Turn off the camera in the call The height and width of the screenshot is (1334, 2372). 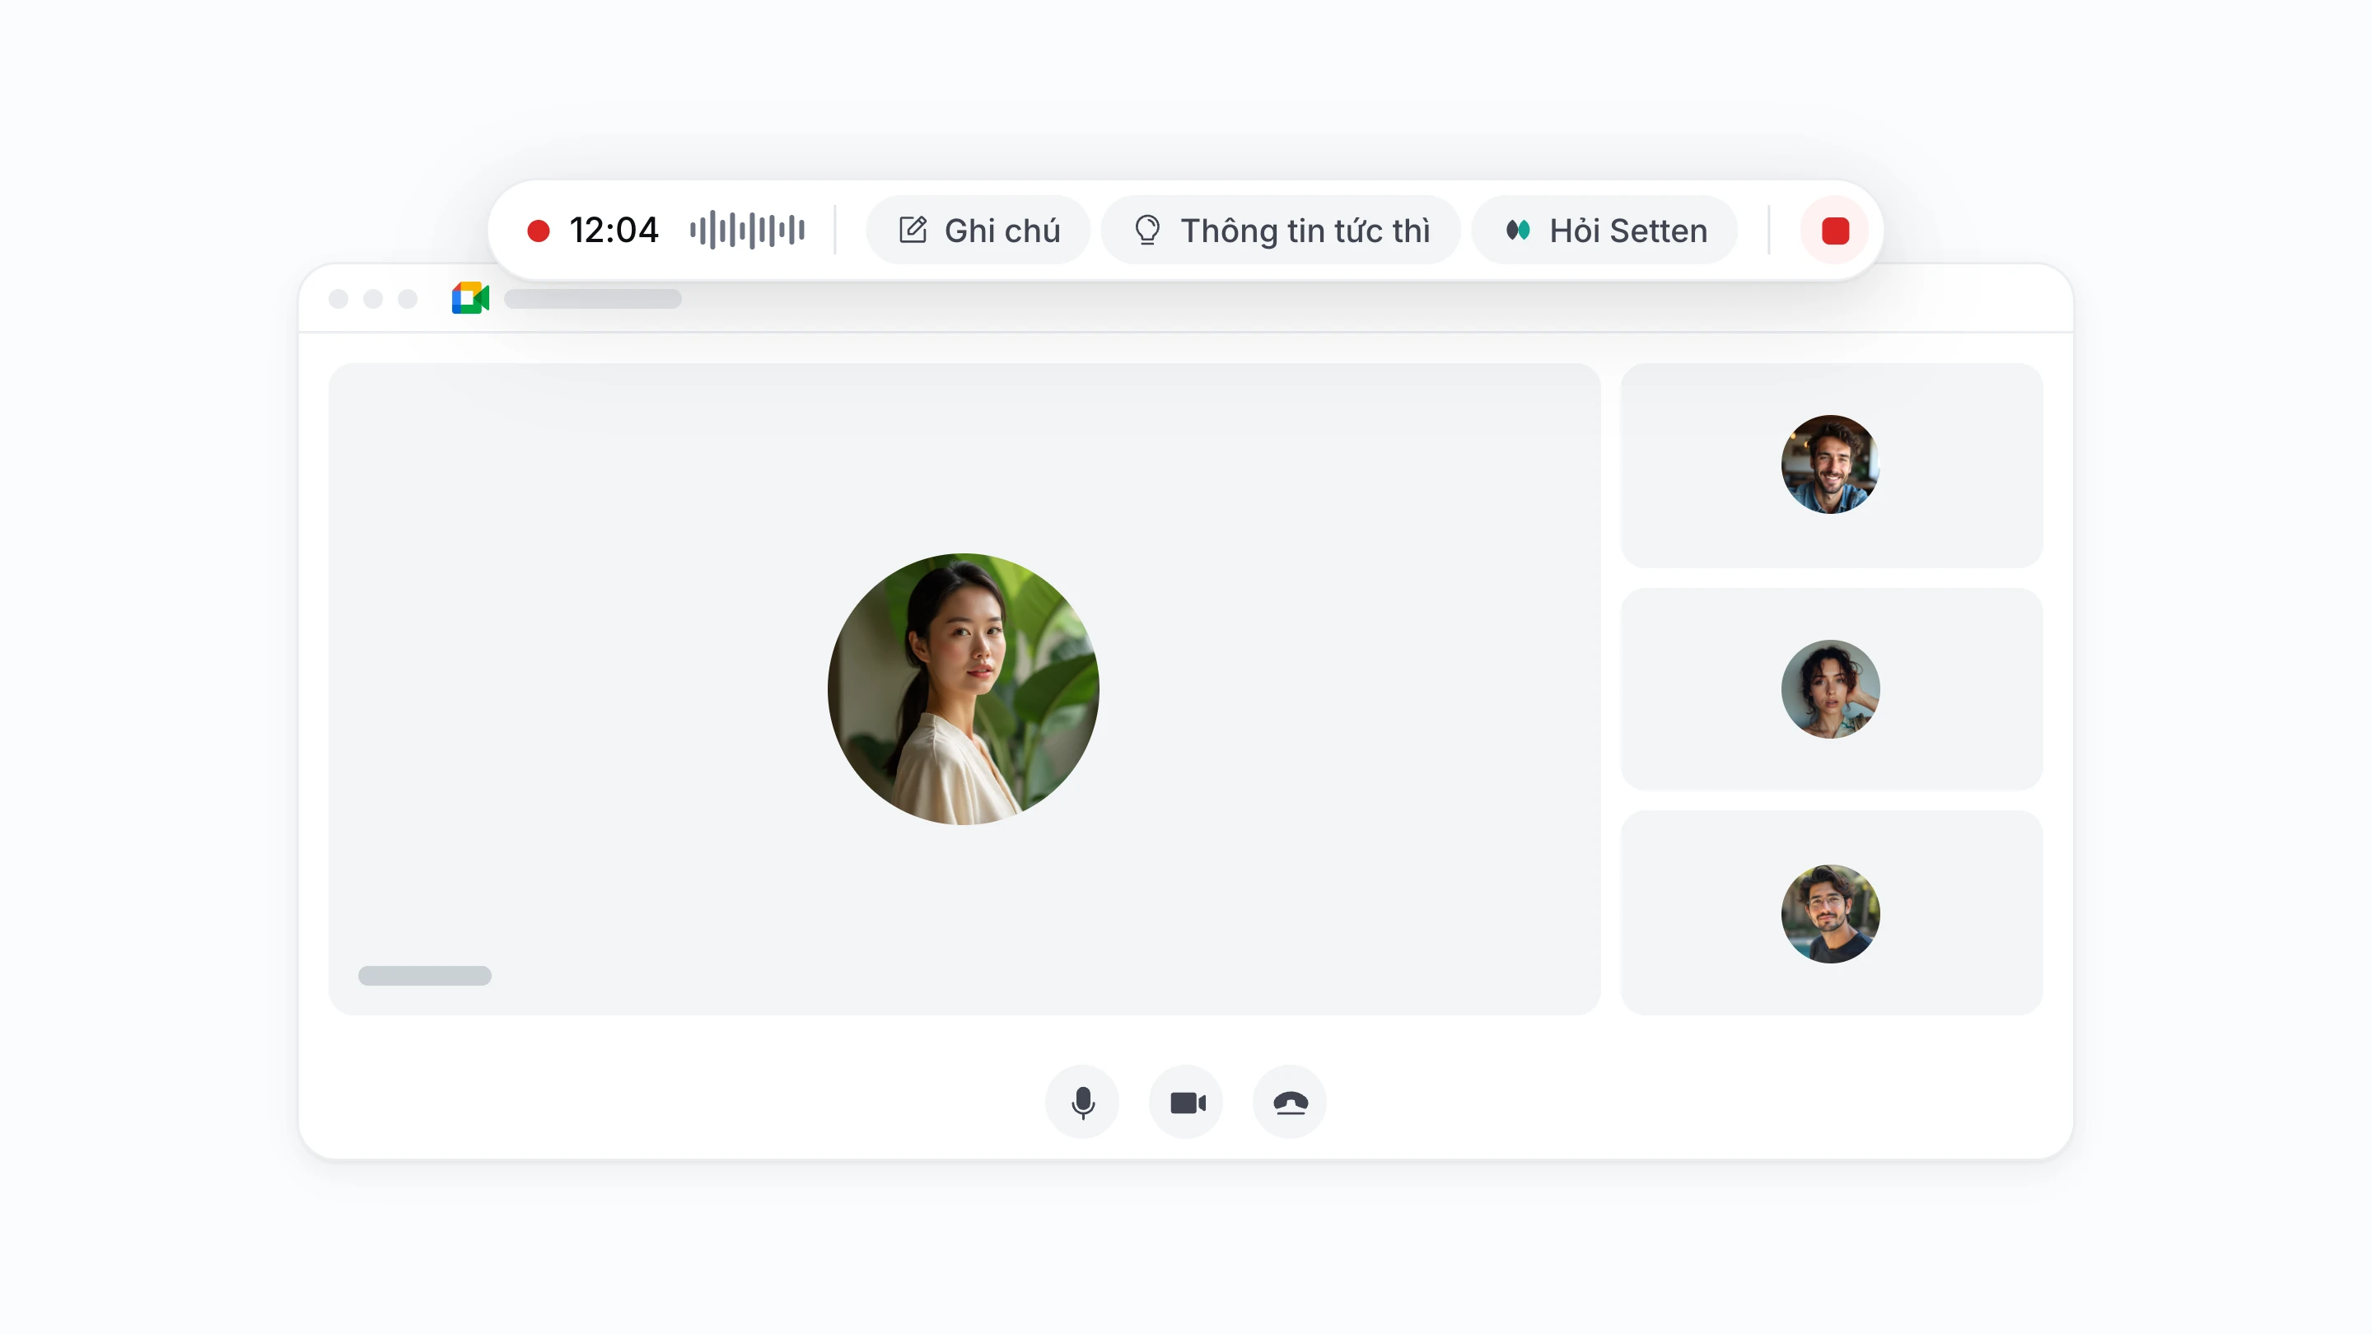tap(1187, 1102)
